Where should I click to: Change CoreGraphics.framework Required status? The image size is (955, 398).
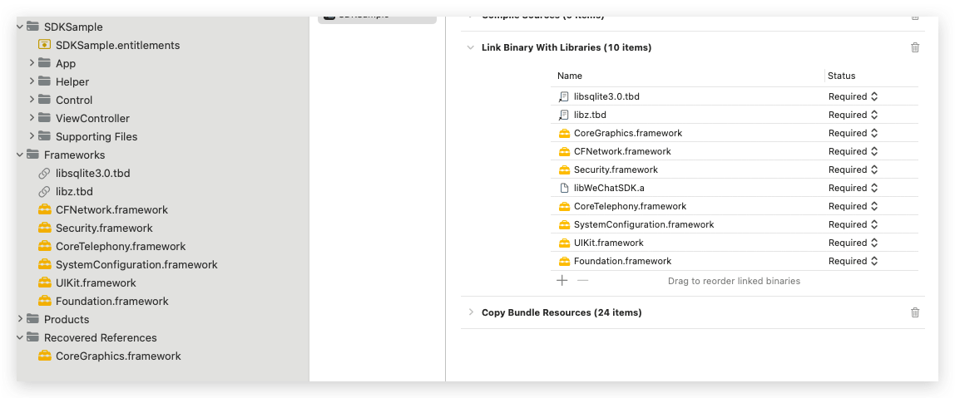pyautogui.click(x=854, y=133)
